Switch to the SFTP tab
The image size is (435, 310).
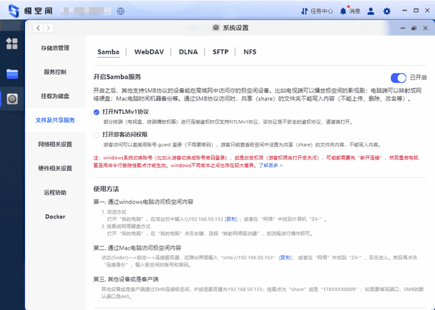point(220,52)
